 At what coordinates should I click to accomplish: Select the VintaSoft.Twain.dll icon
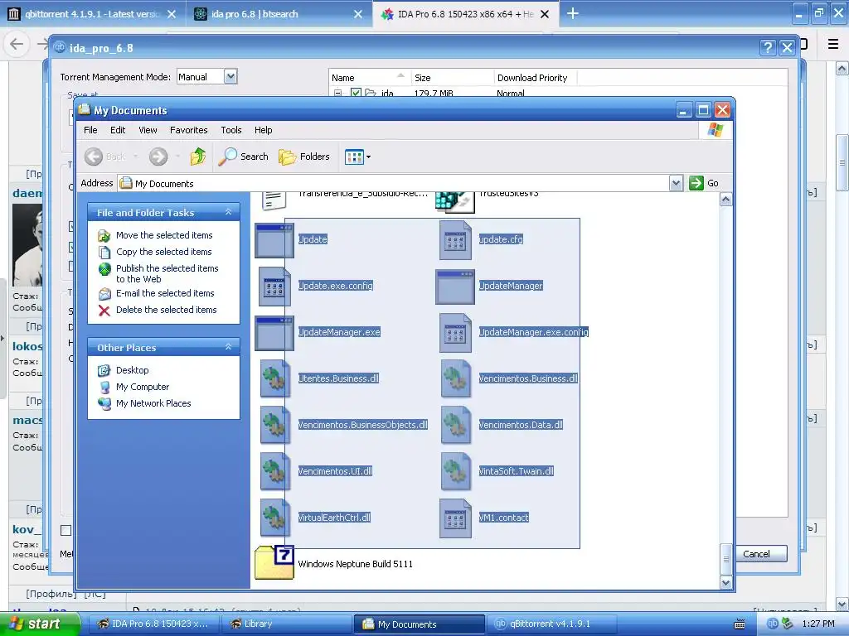pos(455,472)
